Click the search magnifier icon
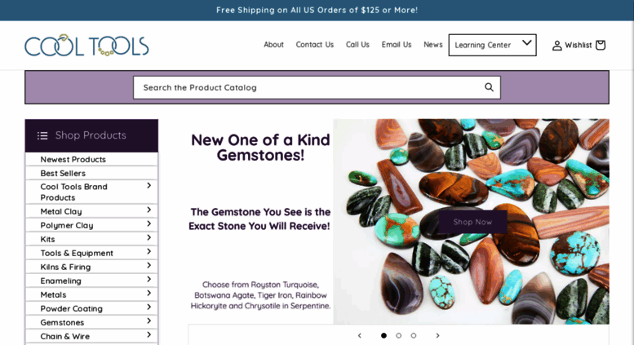634x345 pixels. click(x=489, y=87)
